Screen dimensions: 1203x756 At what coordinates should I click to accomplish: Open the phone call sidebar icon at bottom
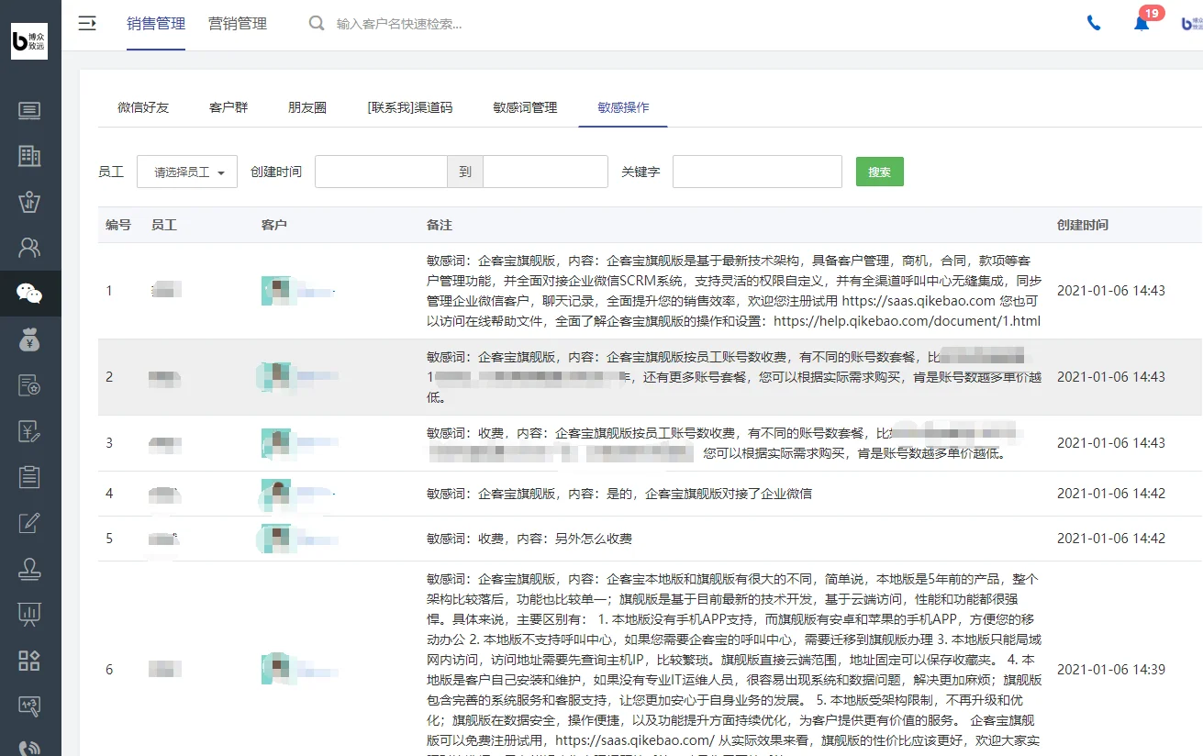[x=29, y=748]
